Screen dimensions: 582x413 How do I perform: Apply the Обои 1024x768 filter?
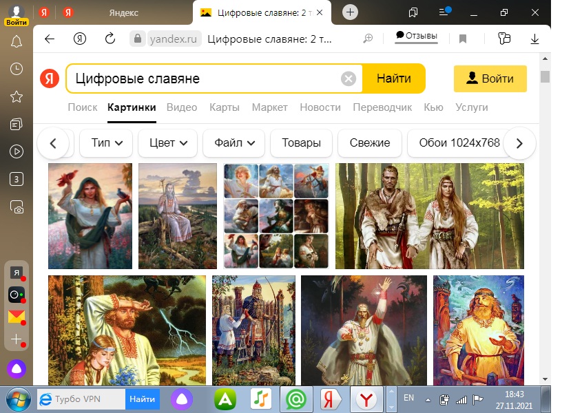pos(459,143)
